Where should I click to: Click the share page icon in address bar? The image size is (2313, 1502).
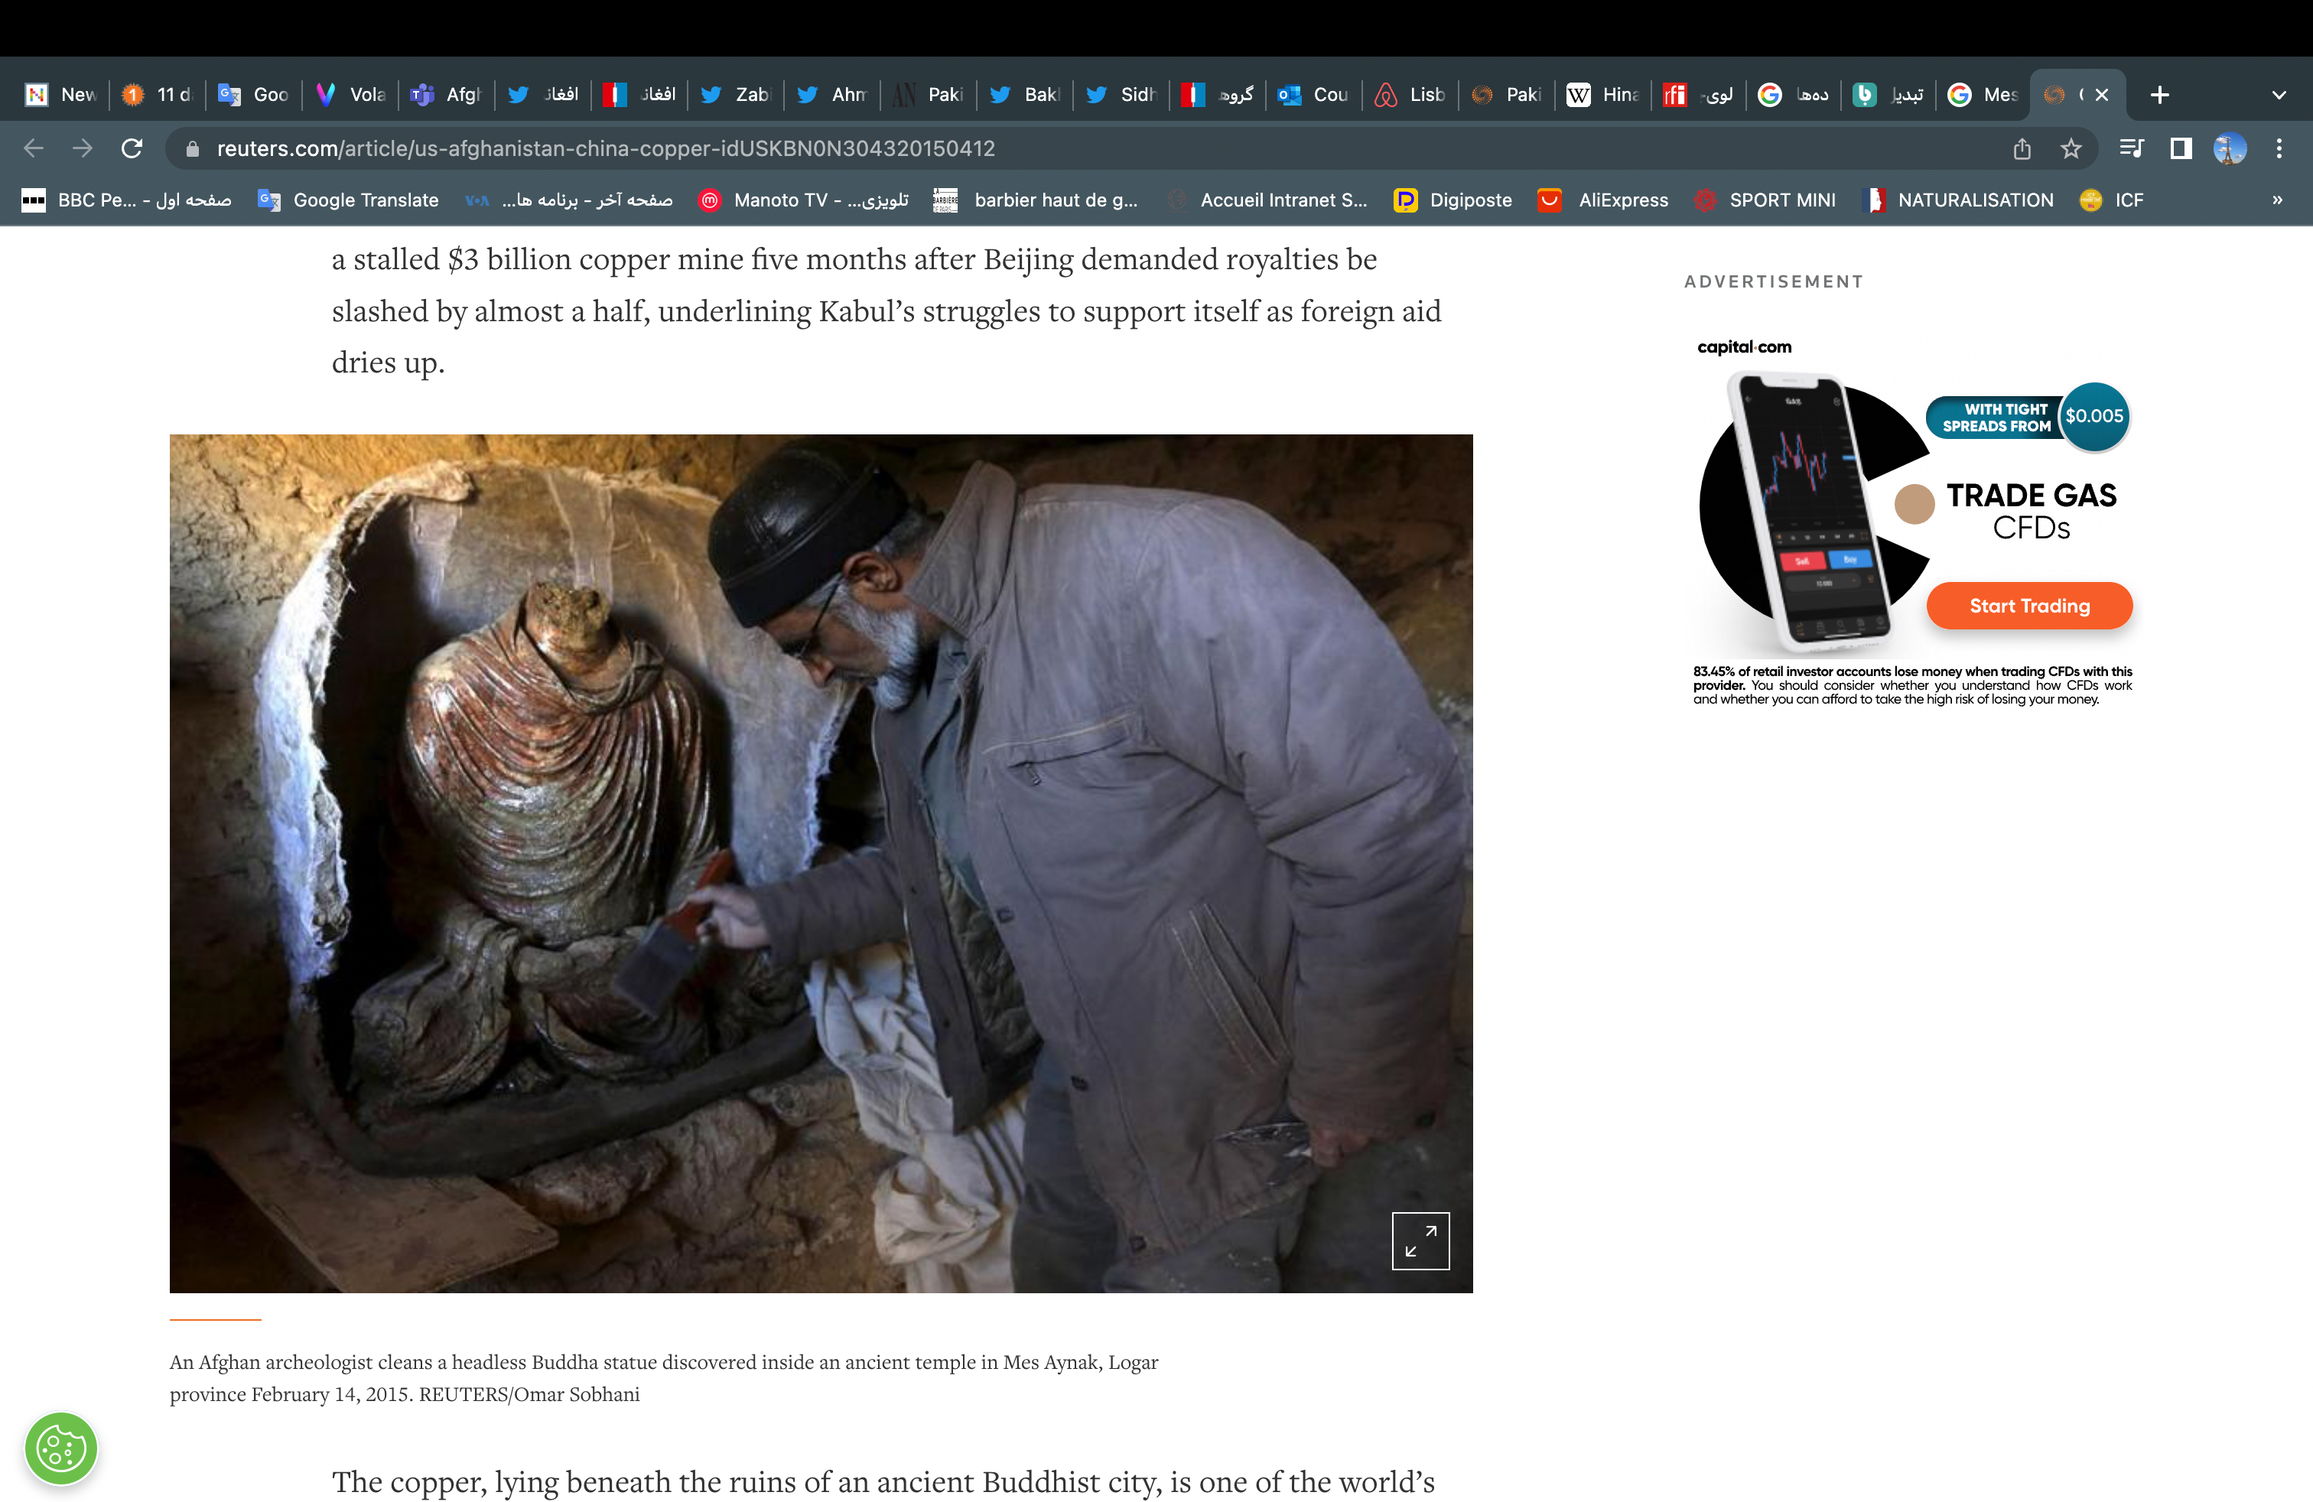[2022, 148]
